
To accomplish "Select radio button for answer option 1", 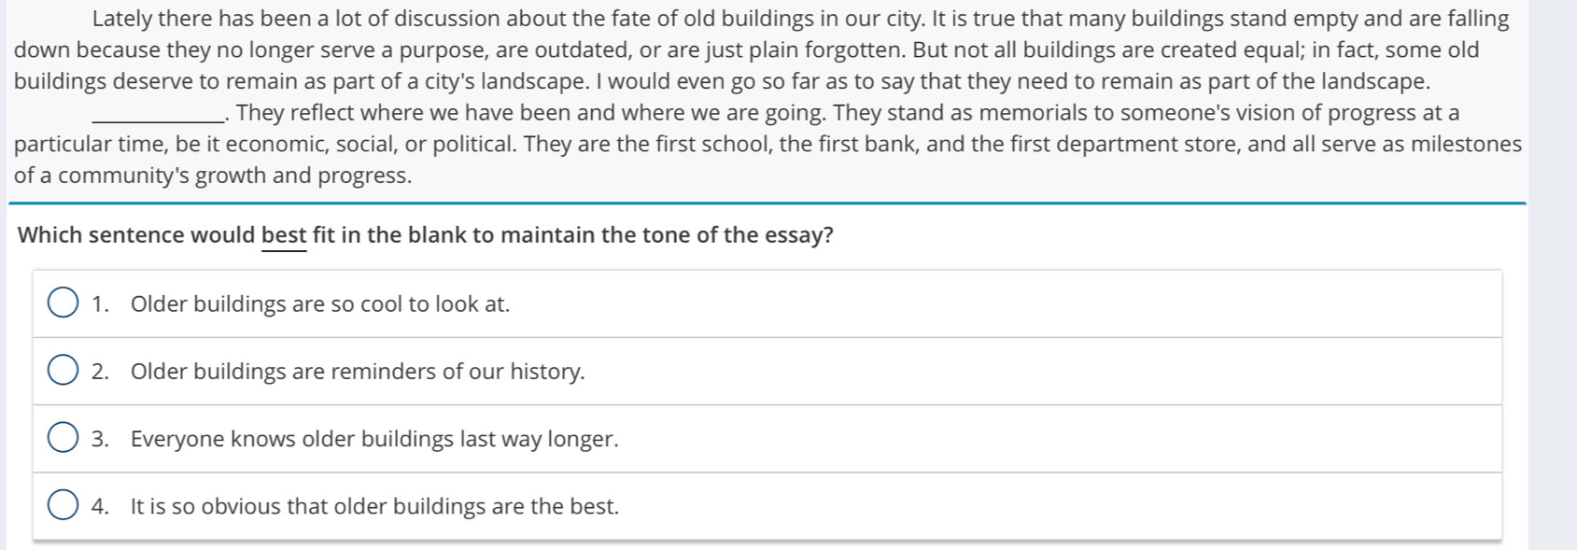I will point(63,303).
